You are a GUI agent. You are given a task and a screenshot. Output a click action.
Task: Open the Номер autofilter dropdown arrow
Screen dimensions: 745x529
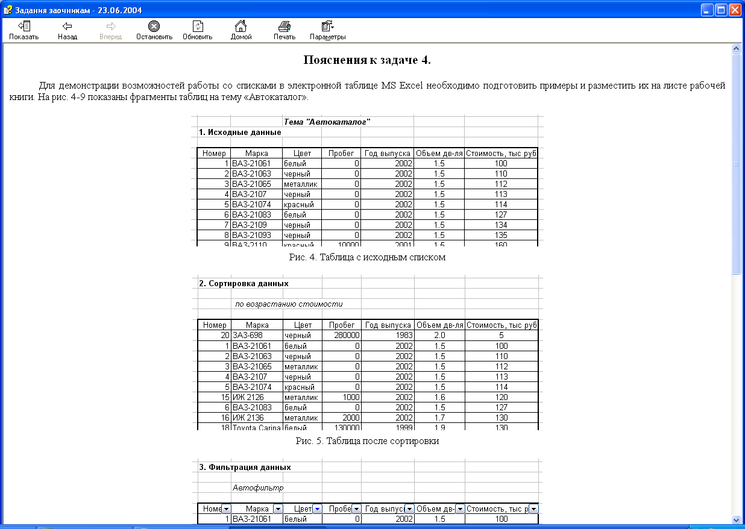[x=226, y=509]
